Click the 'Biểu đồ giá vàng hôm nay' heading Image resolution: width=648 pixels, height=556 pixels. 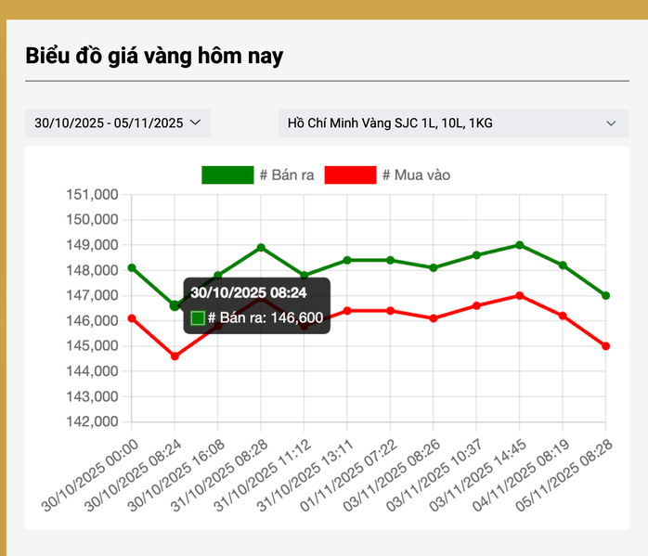(154, 55)
